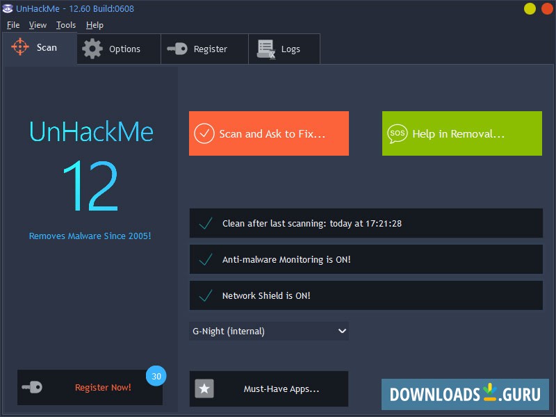
Task: Switch to the Logs tab
Action: pyautogui.click(x=284, y=49)
